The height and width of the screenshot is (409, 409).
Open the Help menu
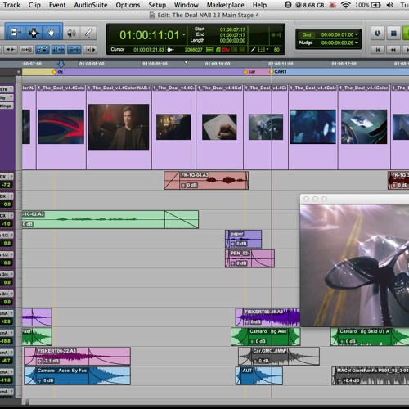tap(259, 5)
